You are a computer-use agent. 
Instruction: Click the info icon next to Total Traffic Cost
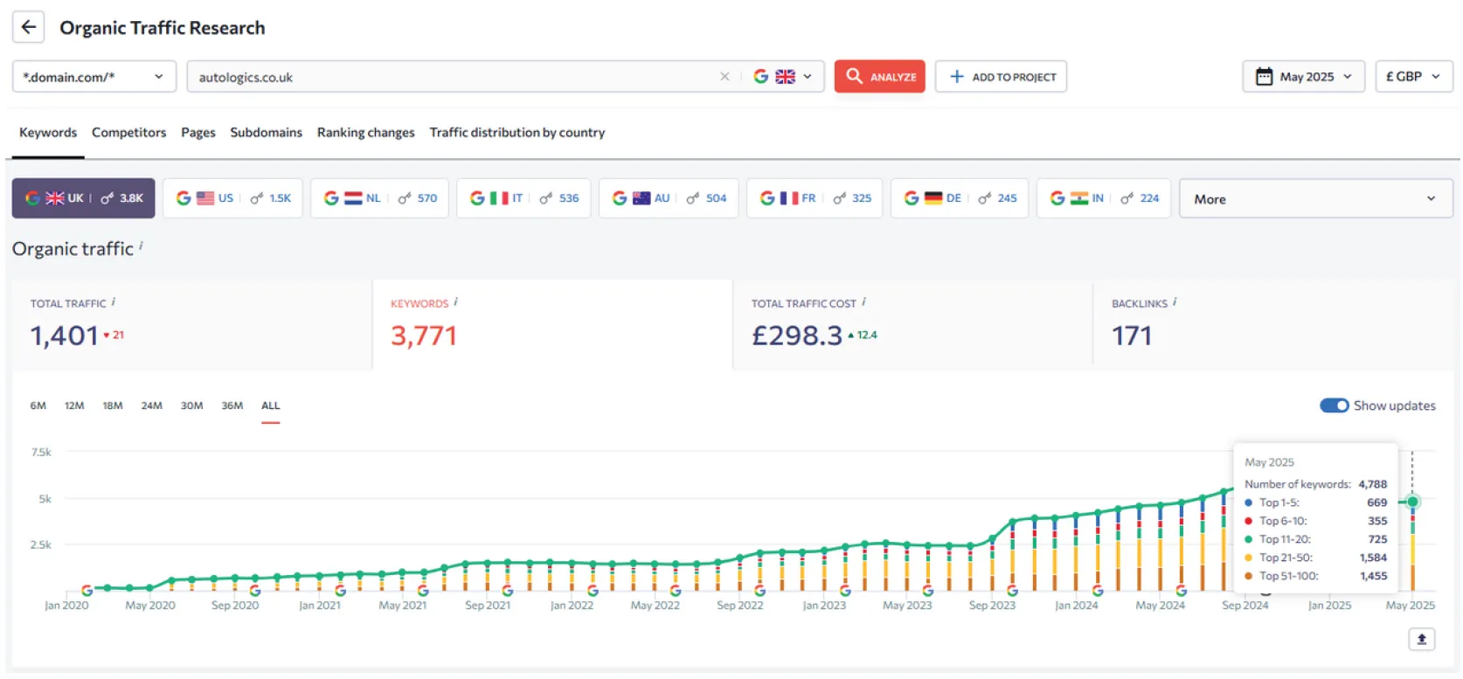point(863,302)
